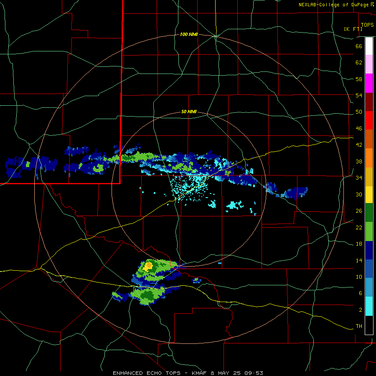Click the legend value "50"
Image resolution: width=376 pixels, height=376 pixels.
coord(359,112)
